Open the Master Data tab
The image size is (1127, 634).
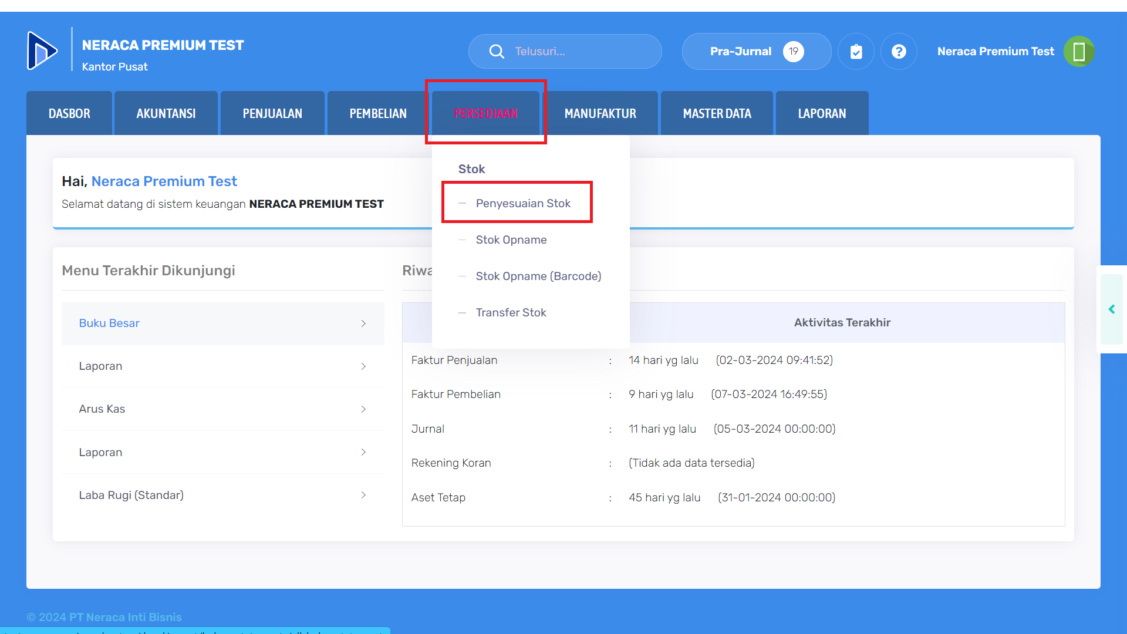(717, 113)
